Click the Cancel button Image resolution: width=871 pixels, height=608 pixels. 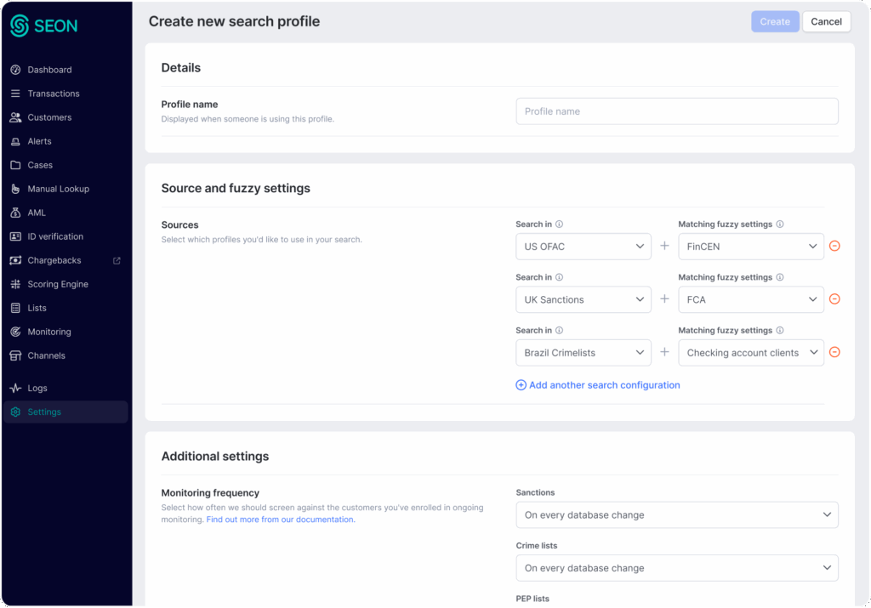click(x=826, y=22)
